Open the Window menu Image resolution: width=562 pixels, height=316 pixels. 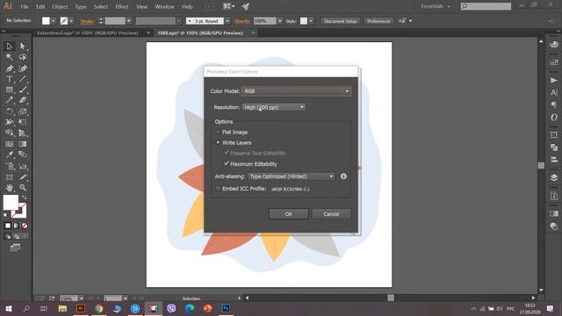(x=164, y=7)
